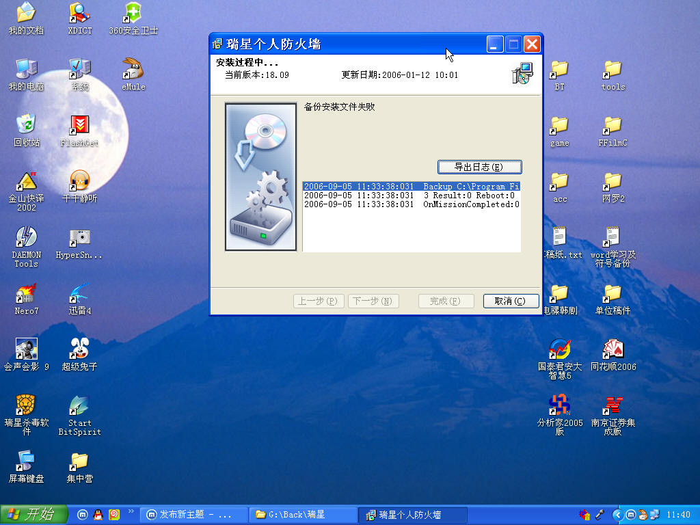The image size is (700, 525).
Task: Switch to G:\Back\瑞星 folder taskbar button
Action: tap(303, 515)
